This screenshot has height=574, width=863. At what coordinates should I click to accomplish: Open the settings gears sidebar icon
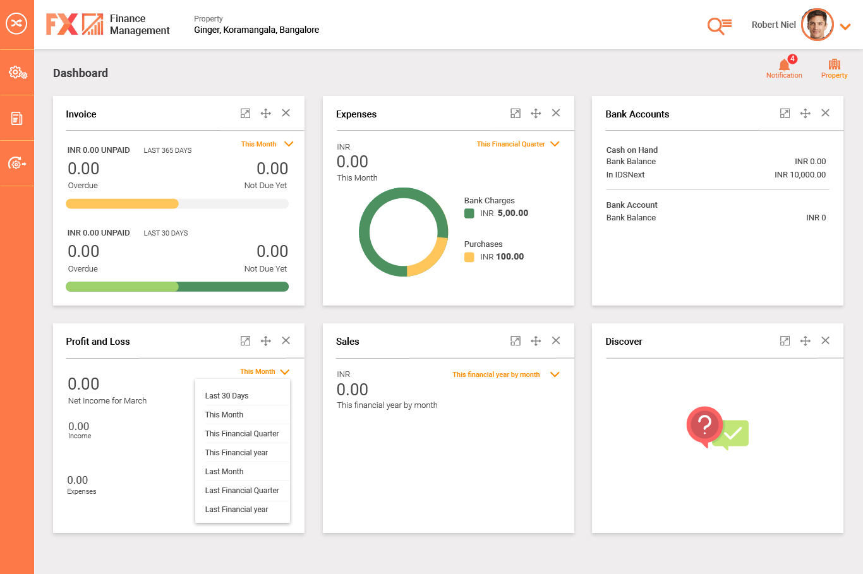pos(17,73)
